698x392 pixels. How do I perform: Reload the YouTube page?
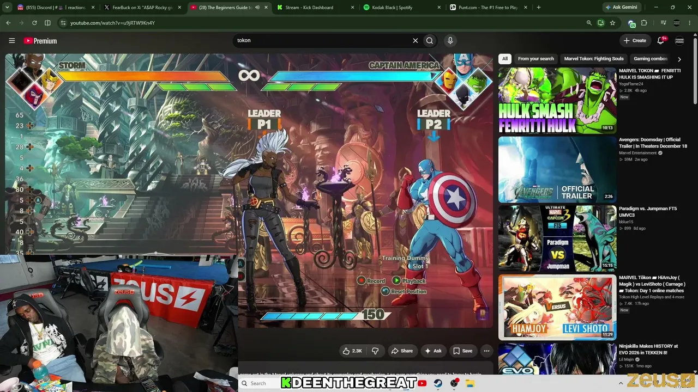[x=34, y=23]
